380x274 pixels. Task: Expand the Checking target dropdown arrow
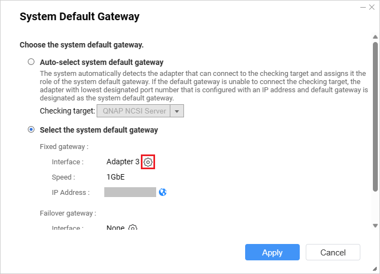click(x=177, y=111)
